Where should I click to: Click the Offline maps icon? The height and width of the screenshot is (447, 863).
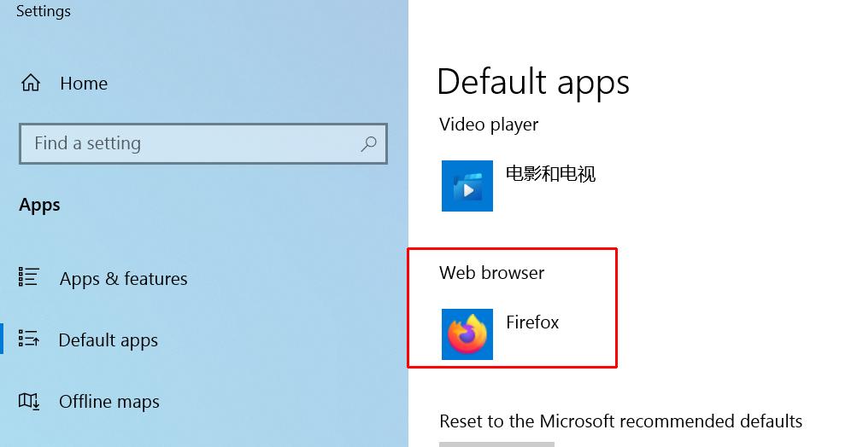click(x=28, y=401)
